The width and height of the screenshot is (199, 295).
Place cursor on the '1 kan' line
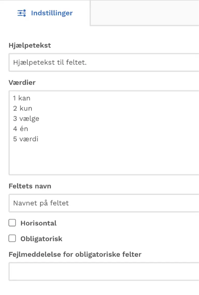[x=22, y=98]
